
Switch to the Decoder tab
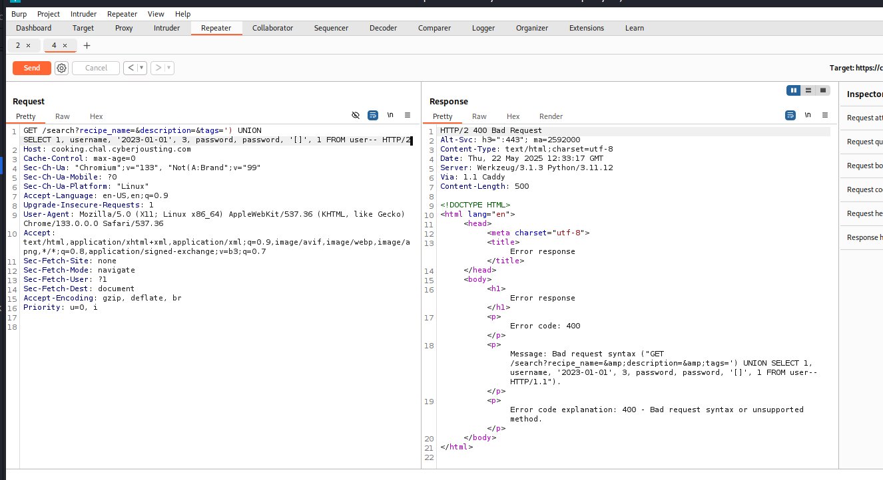click(x=383, y=28)
